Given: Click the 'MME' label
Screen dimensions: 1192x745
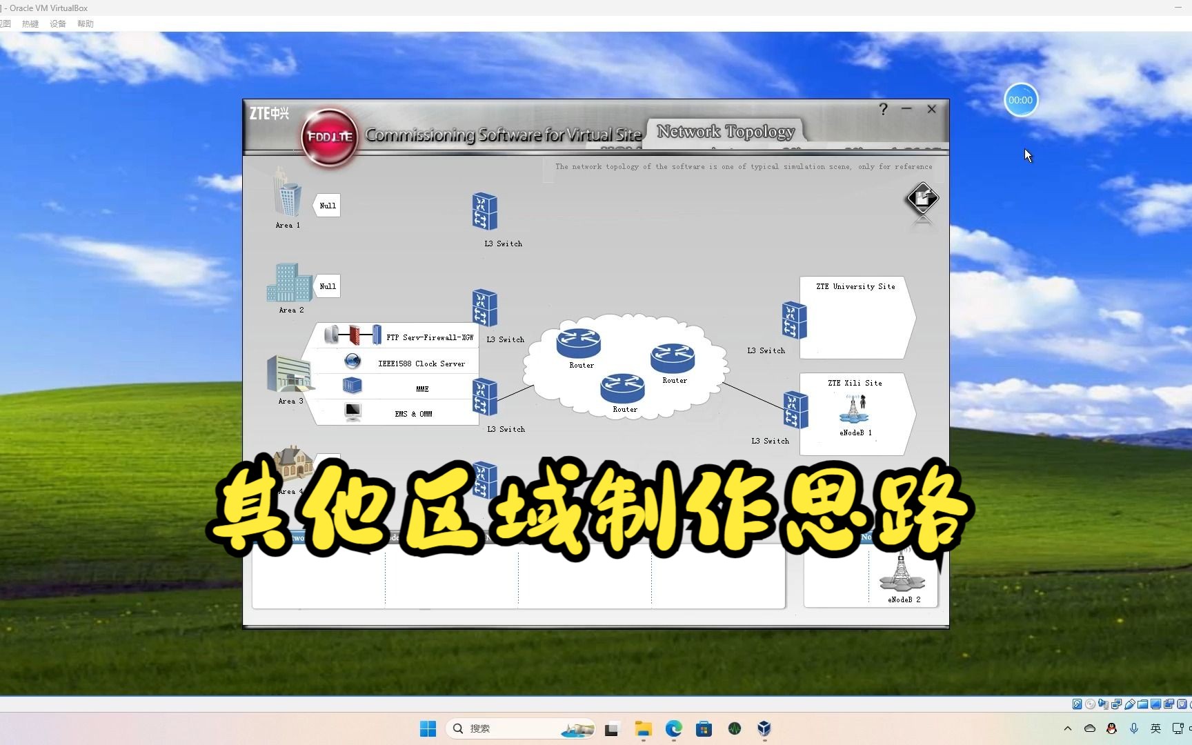Looking at the screenshot, I should [422, 389].
